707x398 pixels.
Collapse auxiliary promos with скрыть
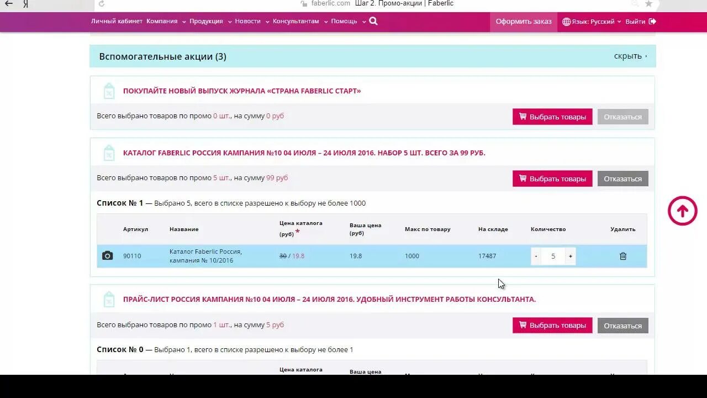click(x=630, y=56)
